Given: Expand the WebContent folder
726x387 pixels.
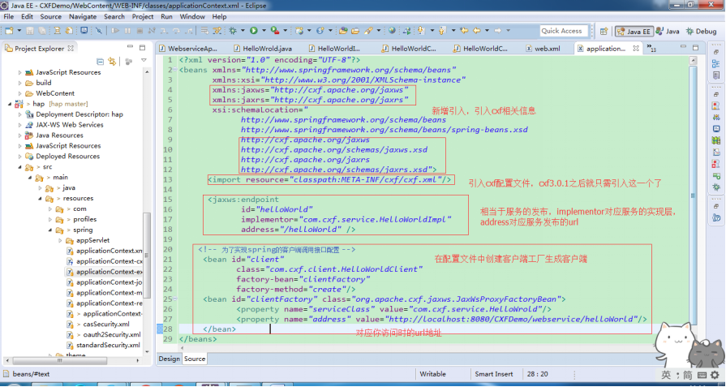Looking at the screenshot, I should click(x=19, y=93).
